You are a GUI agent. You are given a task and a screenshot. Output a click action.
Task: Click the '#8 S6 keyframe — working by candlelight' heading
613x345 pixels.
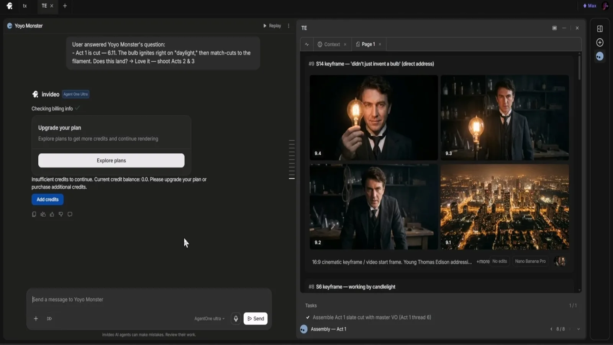pyautogui.click(x=352, y=287)
